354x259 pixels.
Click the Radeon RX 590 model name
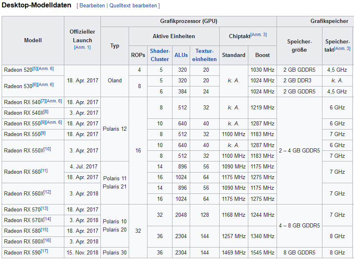coord(22,253)
